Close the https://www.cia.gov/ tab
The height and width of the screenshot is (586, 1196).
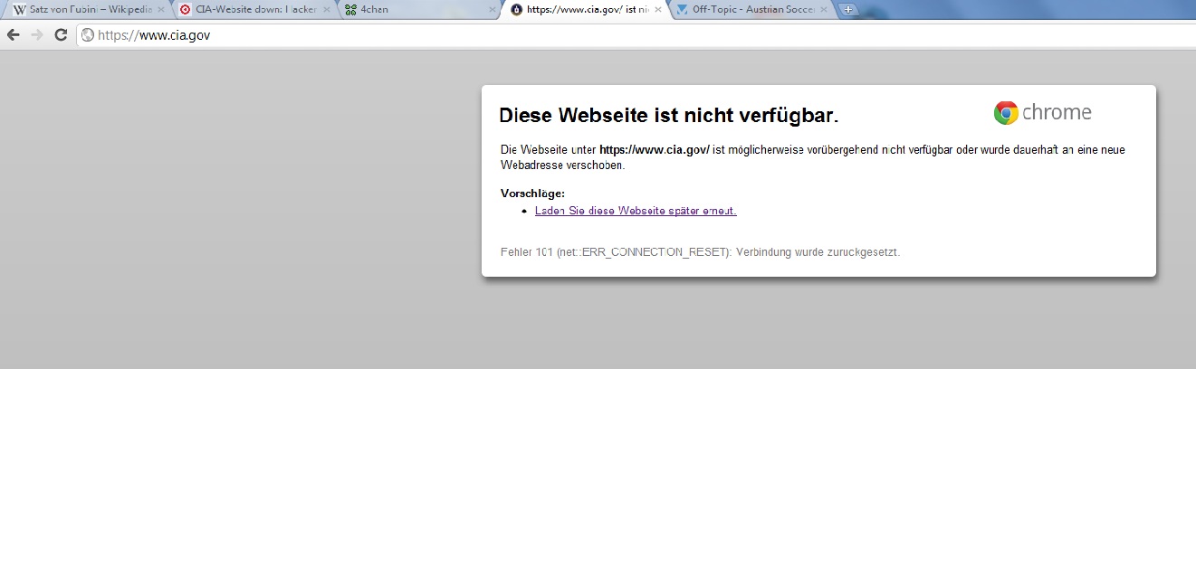point(658,10)
